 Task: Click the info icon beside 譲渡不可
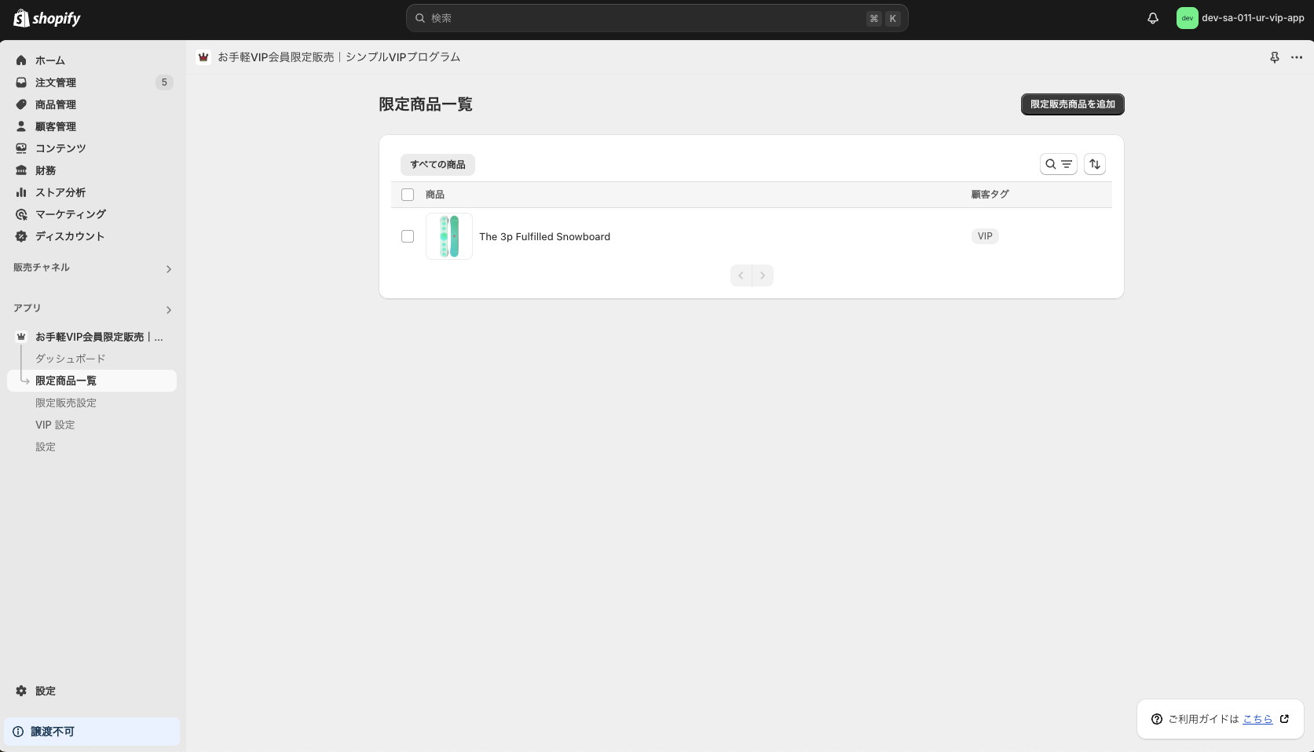(x=18, y=732)
